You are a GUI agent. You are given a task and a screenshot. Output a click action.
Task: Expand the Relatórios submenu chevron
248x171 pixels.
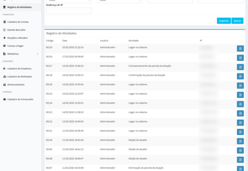point(37,54)
